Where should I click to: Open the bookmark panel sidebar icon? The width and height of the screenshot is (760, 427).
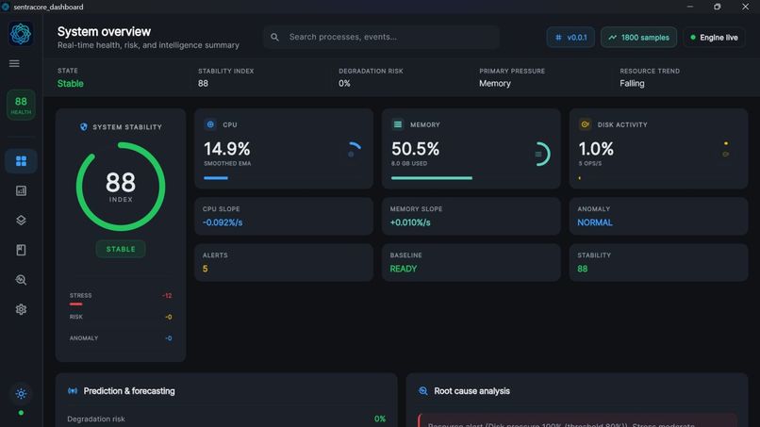[x=21, y=250]
